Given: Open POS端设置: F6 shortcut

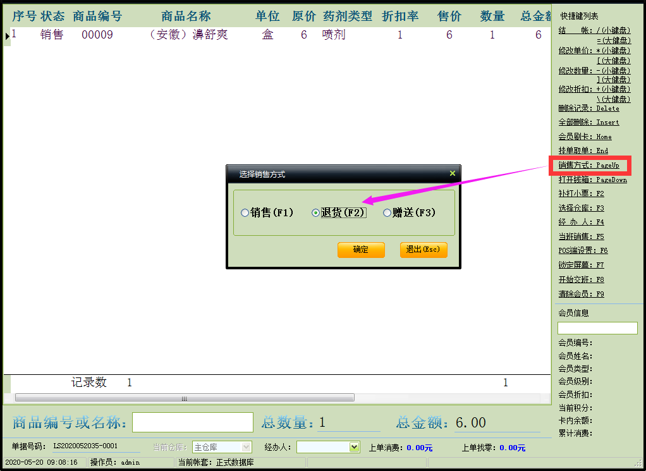Looking at the screenshot, I should (x=583, y=250).
